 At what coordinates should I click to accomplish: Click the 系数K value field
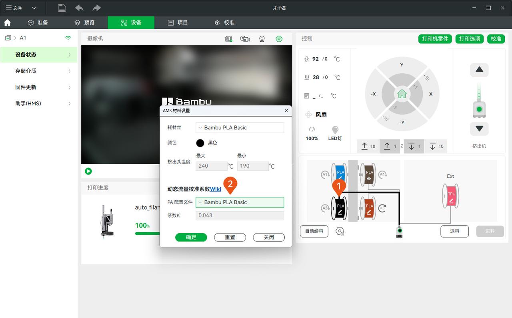(x=240, y=215)
